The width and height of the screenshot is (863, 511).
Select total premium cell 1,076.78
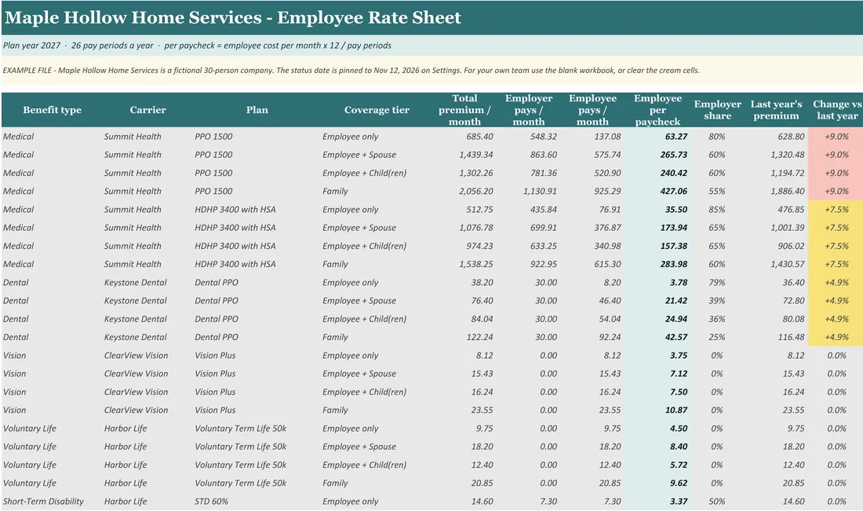[476, 228]
